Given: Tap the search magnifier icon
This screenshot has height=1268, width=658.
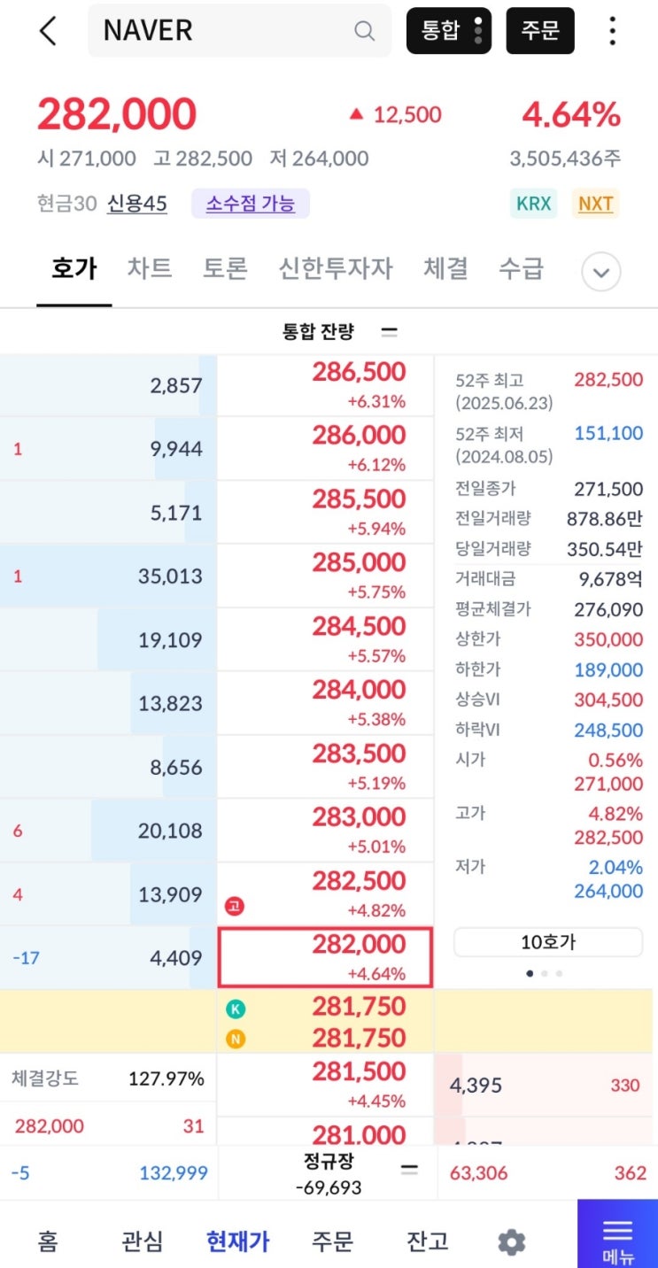Looking at the screenshot, I should tap(364, 31).
